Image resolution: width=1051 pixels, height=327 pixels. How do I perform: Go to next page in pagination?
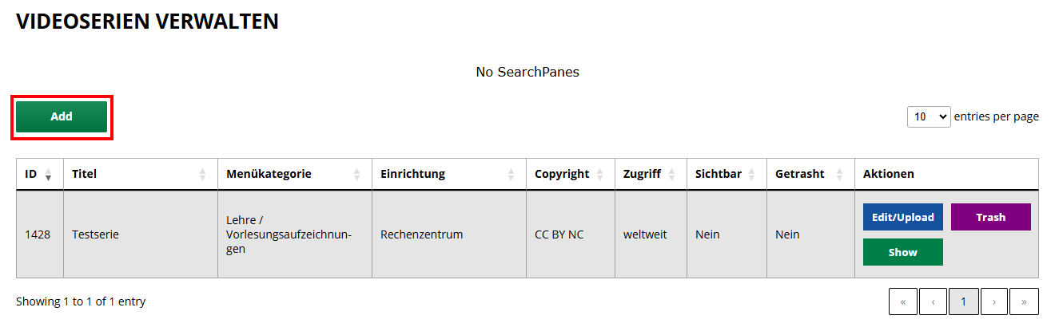(993, 301)
